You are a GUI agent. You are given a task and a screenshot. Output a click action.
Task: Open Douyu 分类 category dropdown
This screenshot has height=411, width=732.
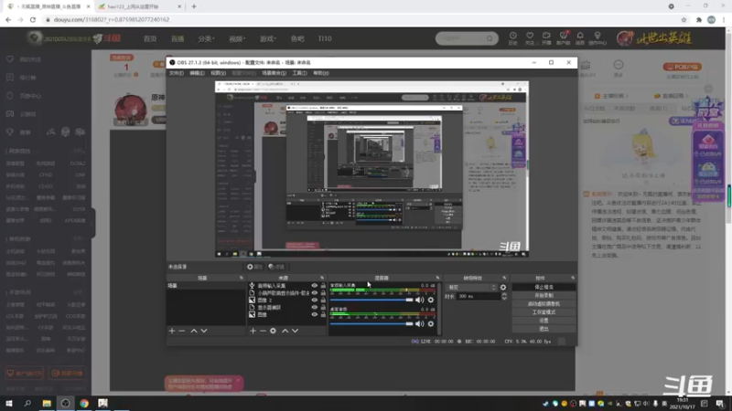pos(206,38)
